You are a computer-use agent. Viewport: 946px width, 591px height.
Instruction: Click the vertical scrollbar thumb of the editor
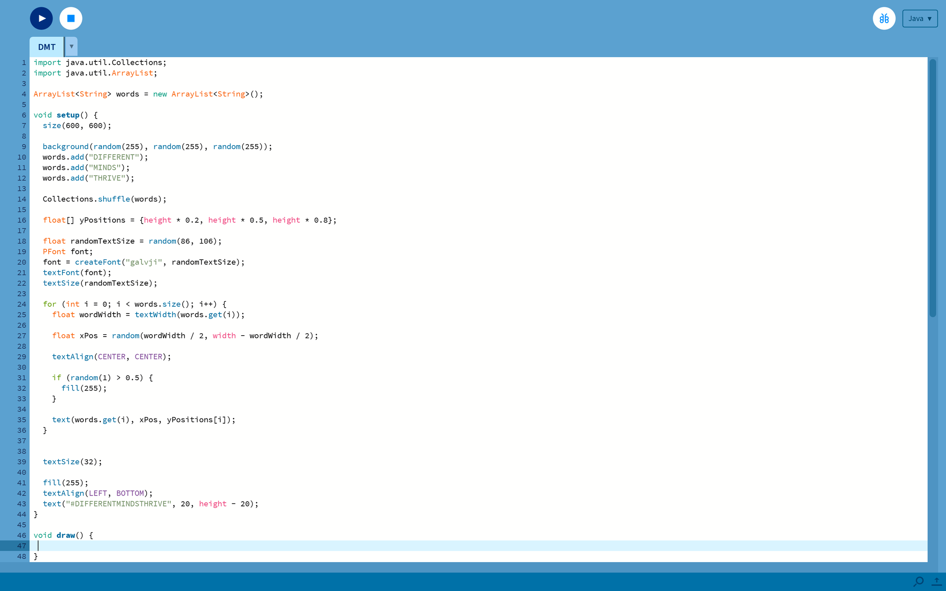pos(933,188)
